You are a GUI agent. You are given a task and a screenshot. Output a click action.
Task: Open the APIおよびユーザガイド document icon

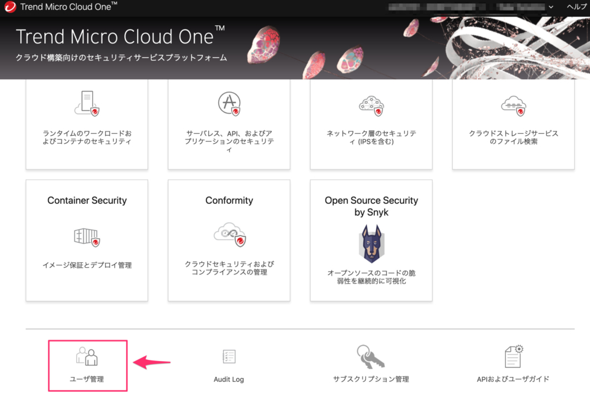(512, 356)
